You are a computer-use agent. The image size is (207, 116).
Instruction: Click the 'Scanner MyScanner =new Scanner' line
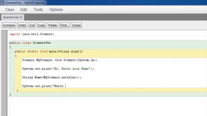point(60,60)
